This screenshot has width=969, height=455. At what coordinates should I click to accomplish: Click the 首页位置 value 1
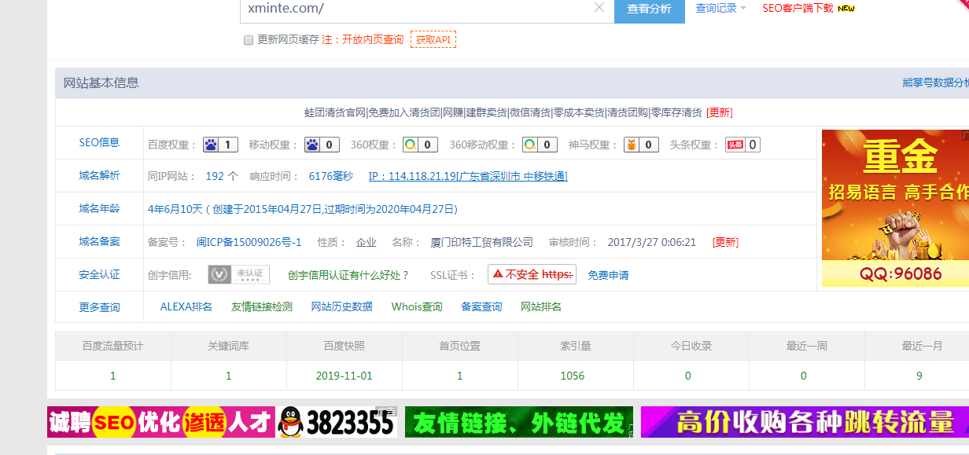(x=460, y=376)
